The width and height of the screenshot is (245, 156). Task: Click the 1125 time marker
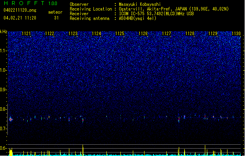point(120,34)
